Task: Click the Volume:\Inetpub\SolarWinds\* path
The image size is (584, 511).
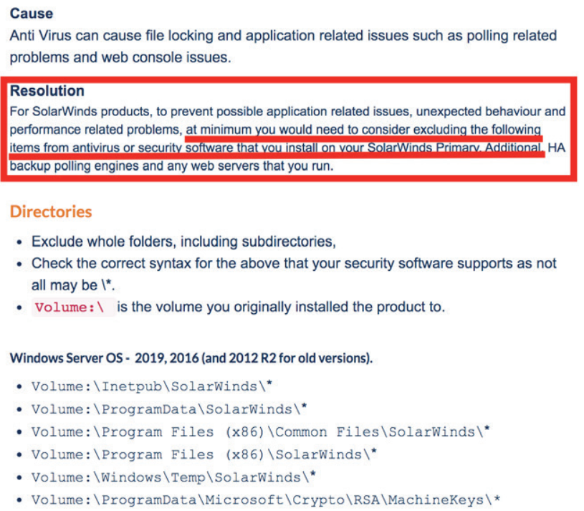Action: click(x=152, y=386)
